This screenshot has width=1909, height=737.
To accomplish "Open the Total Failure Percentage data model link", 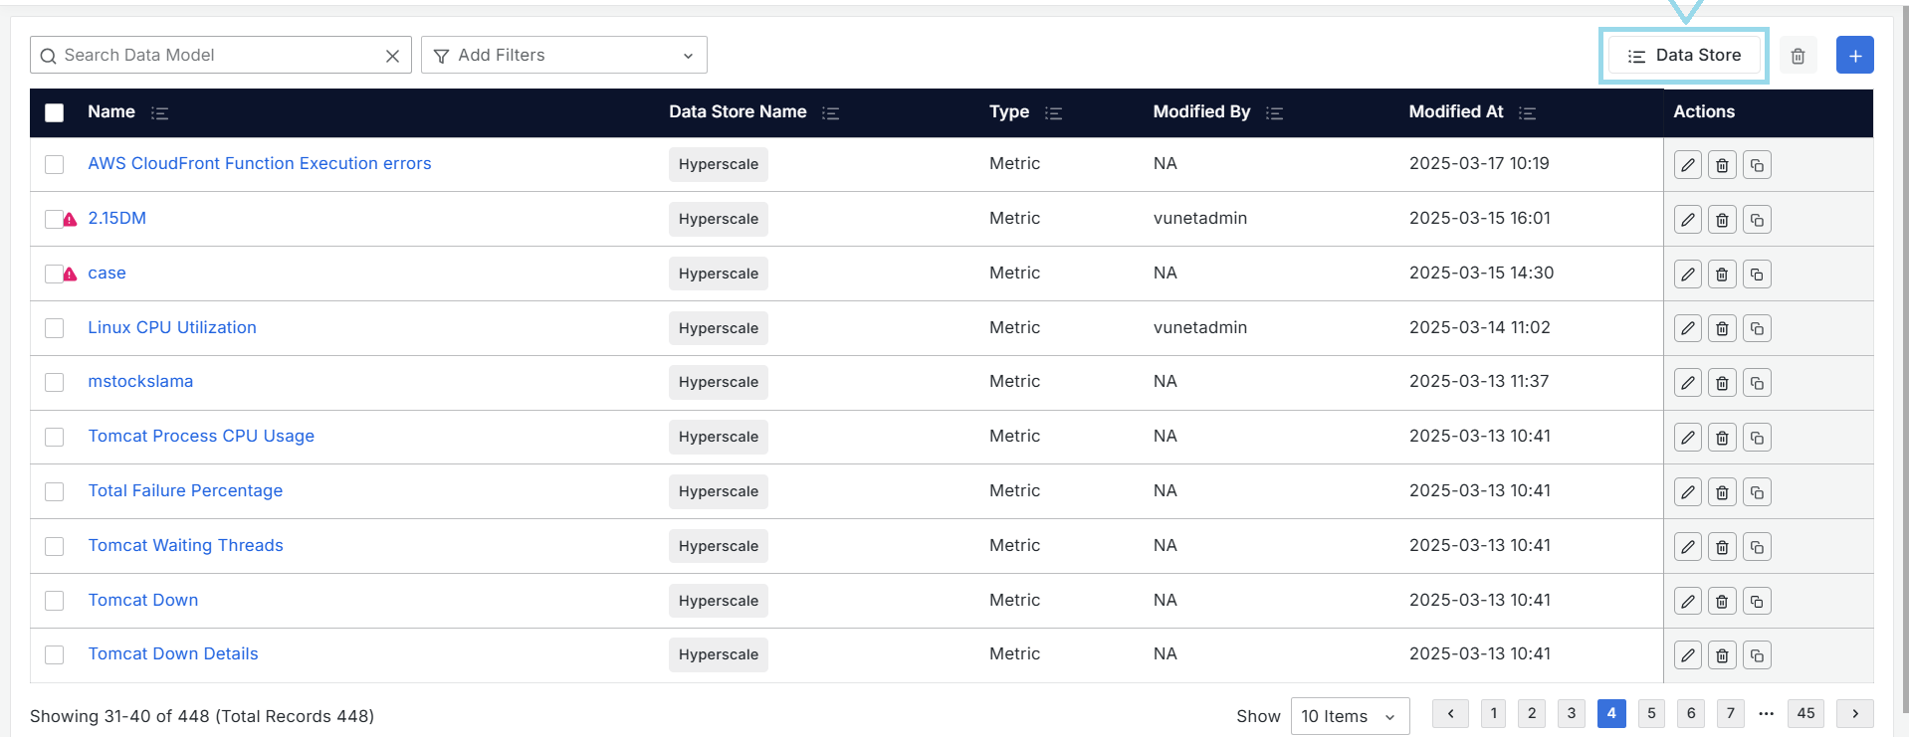I will [185, 490].
